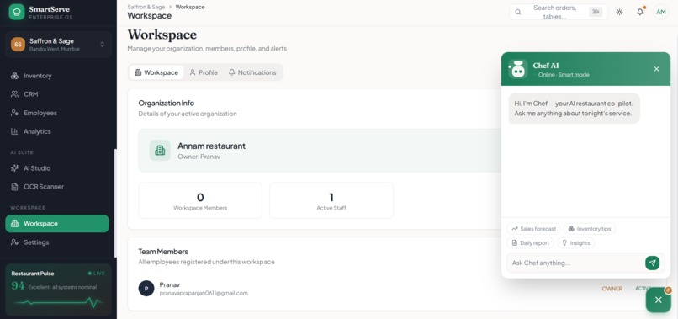Click the search orders and tables field

point(559,12)
